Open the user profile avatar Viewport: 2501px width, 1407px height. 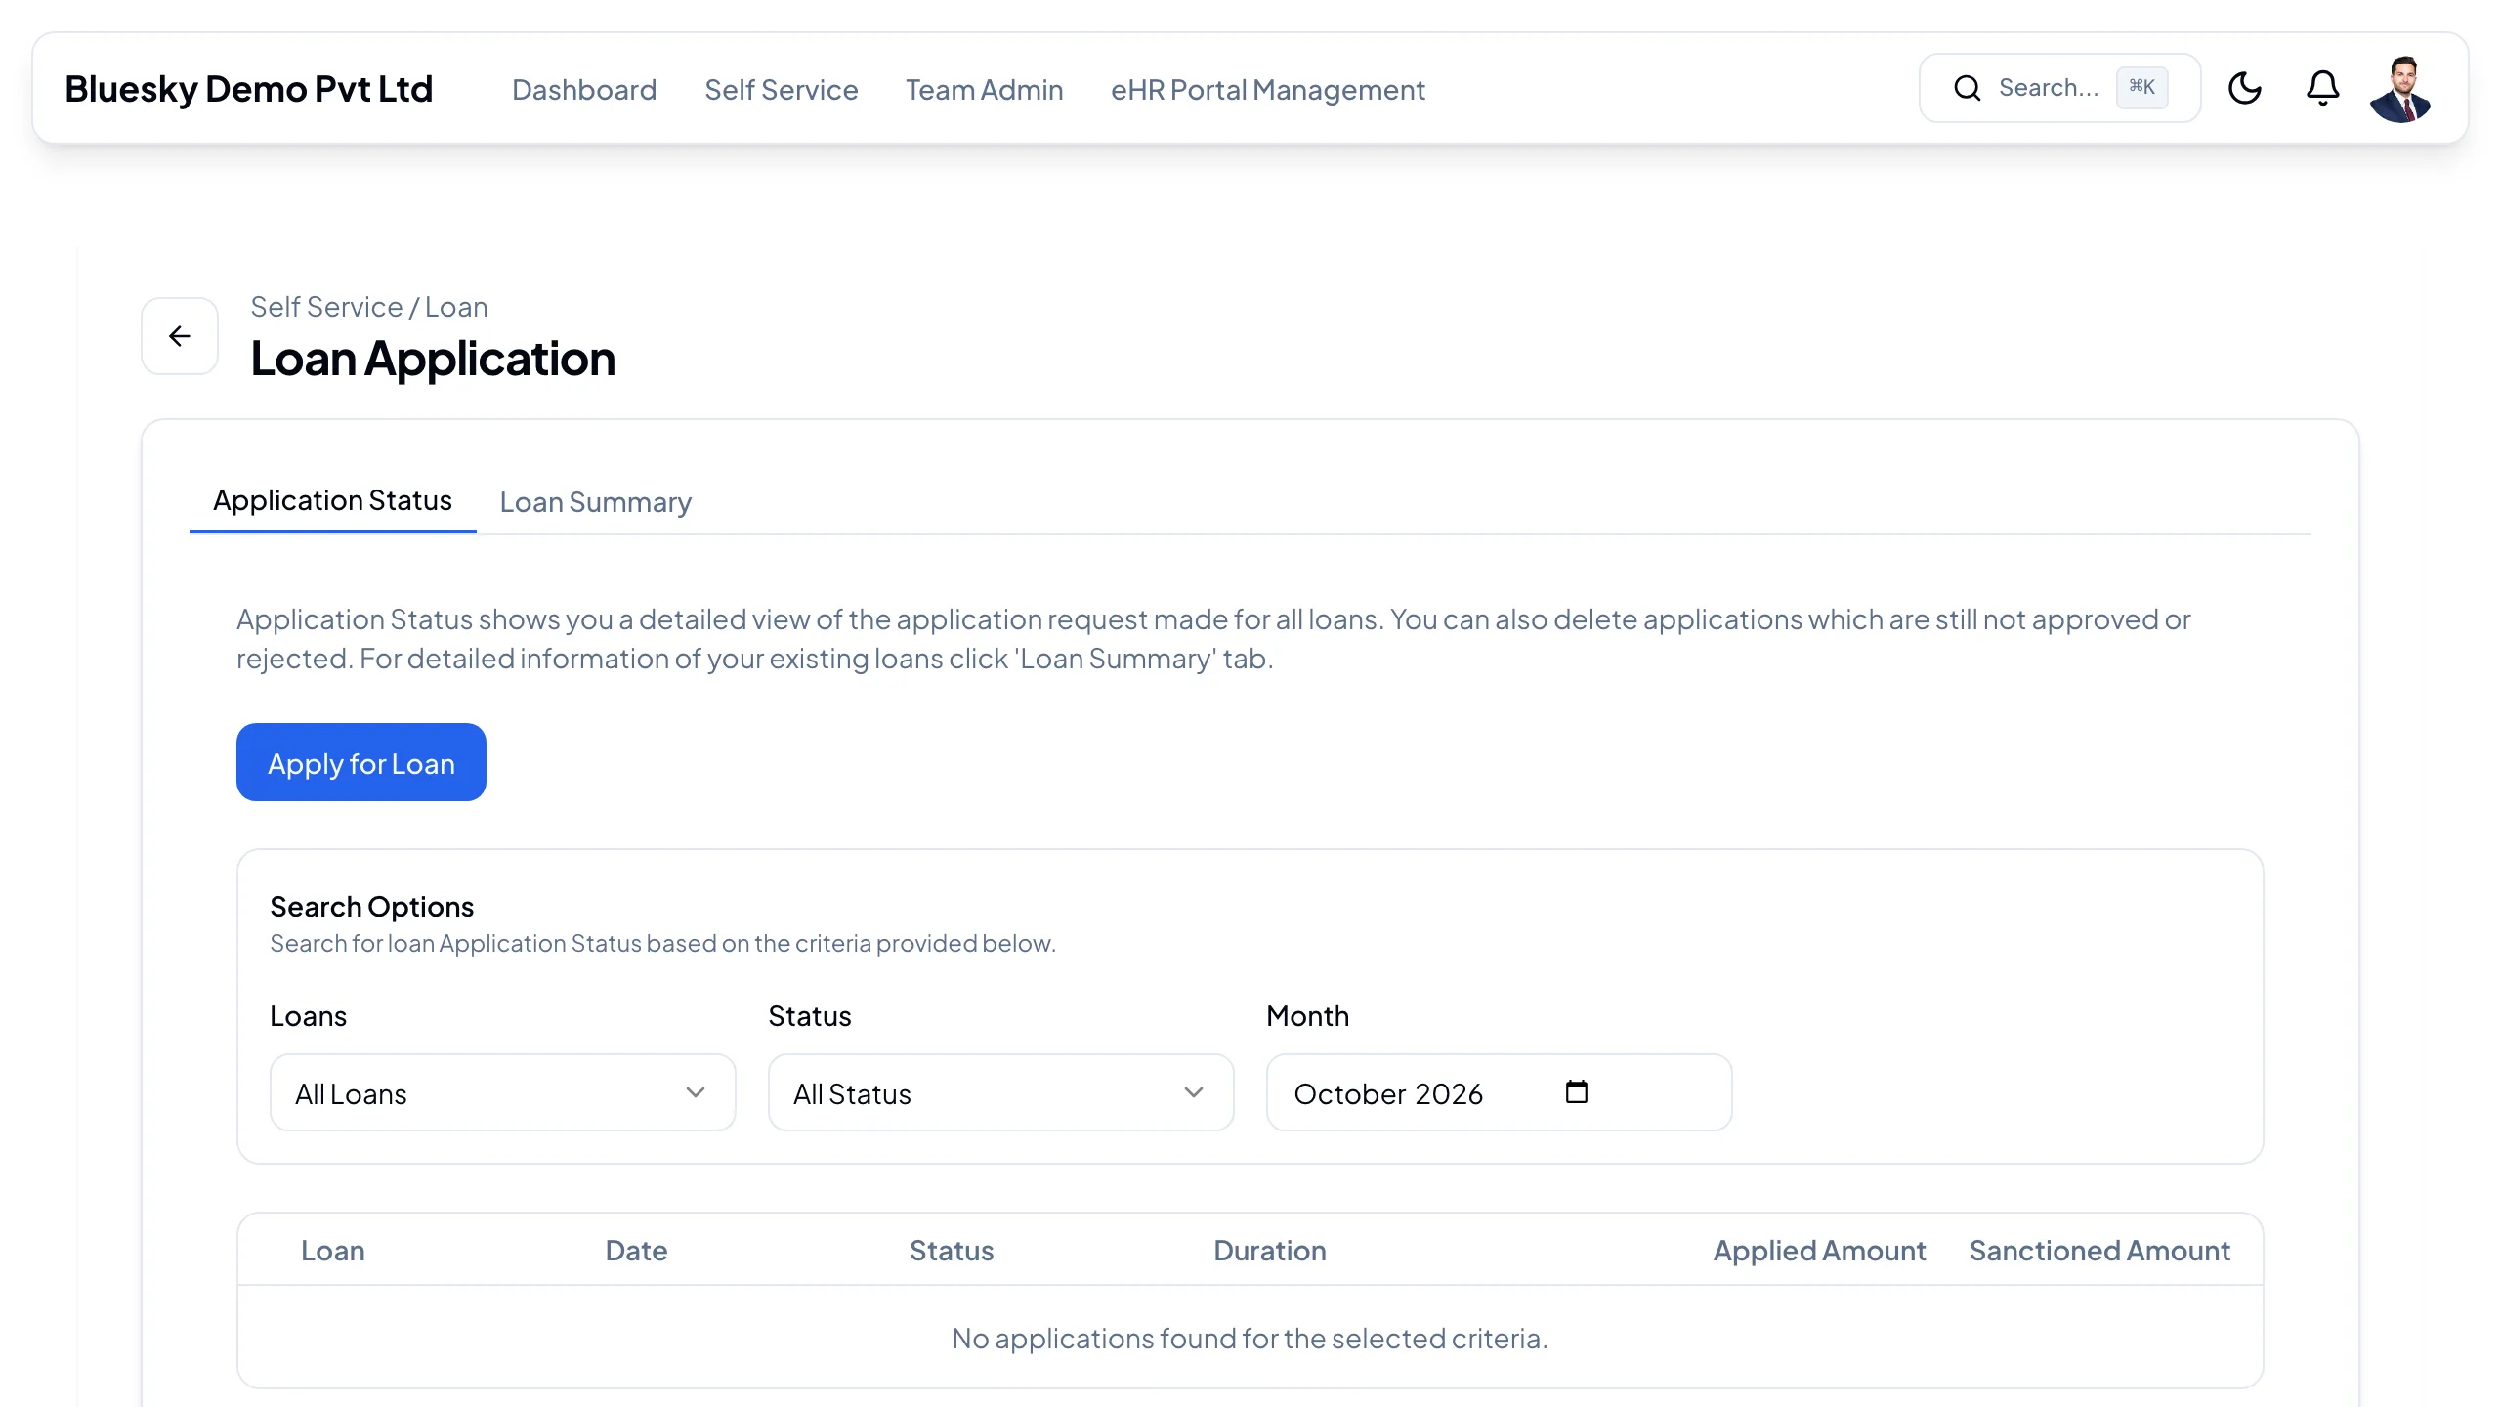tap(2400, 89)
